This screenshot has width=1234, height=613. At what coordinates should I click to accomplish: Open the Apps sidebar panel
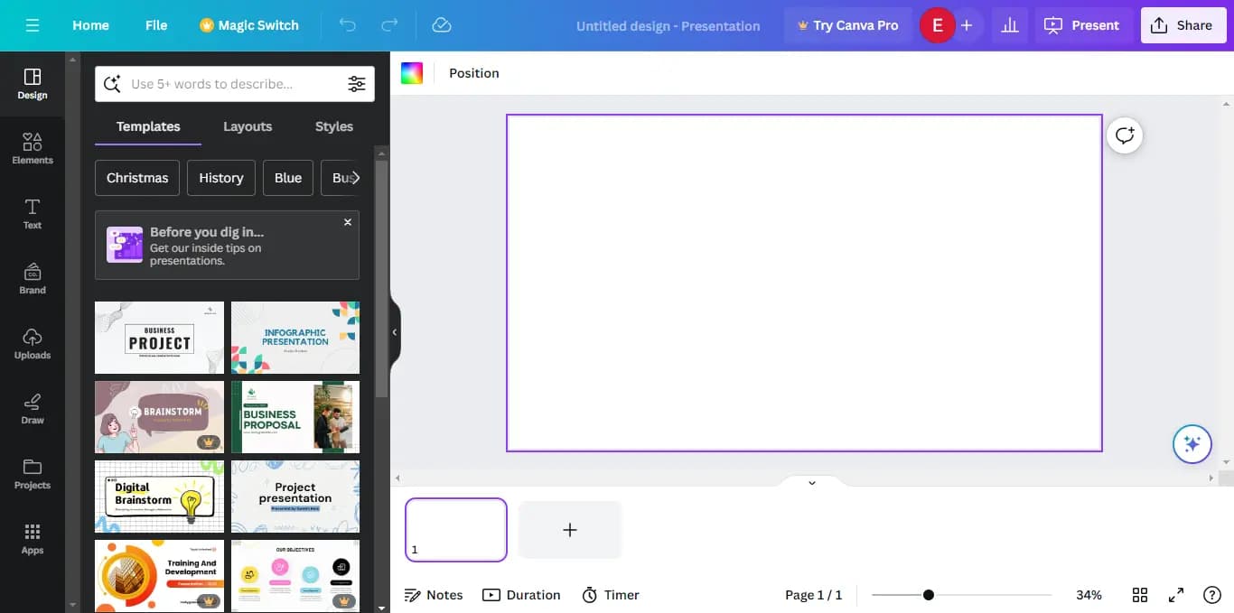(x=33, y=539)
